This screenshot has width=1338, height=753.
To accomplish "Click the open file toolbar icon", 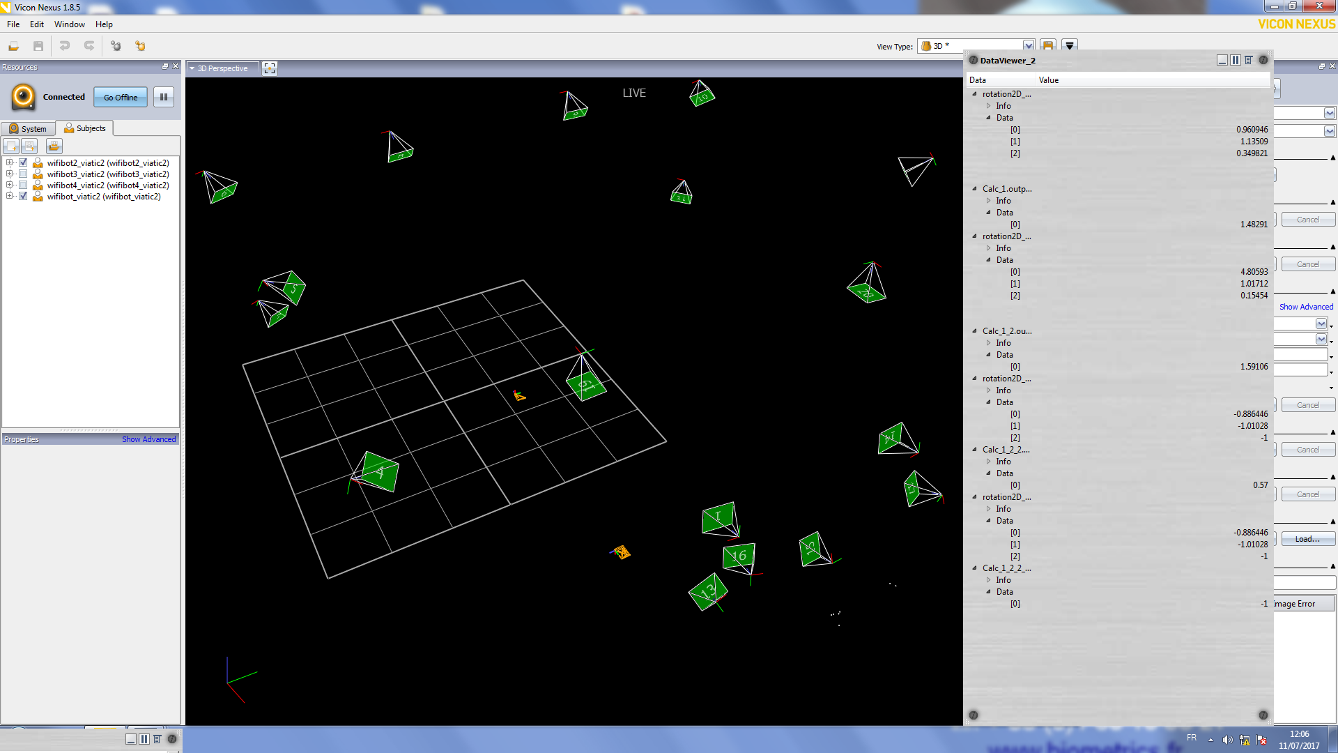I will [13, 46].
